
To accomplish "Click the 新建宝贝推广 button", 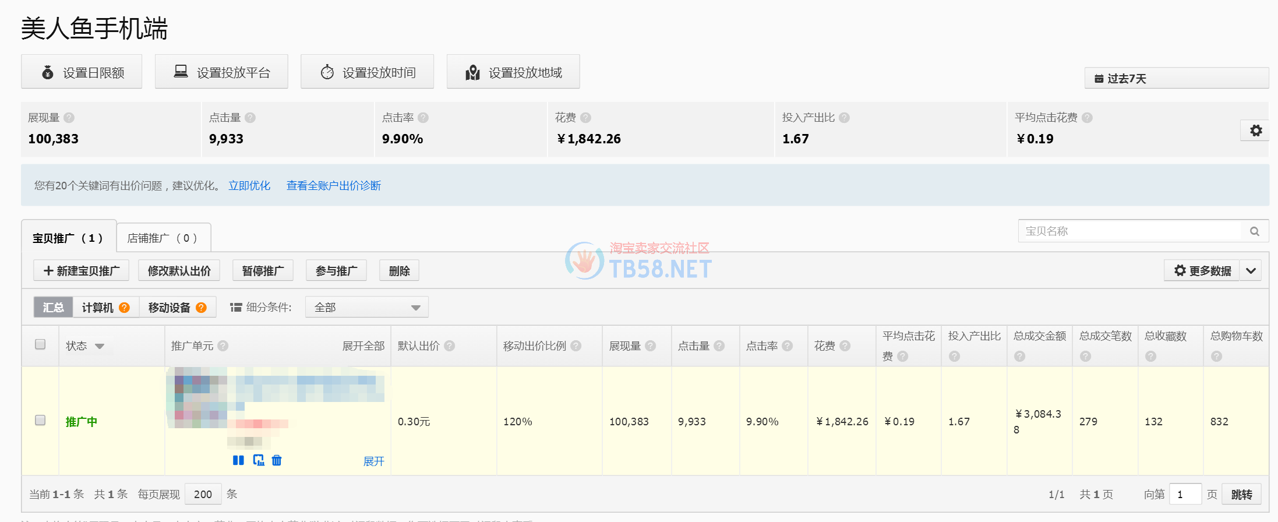I will coord(82,271).
